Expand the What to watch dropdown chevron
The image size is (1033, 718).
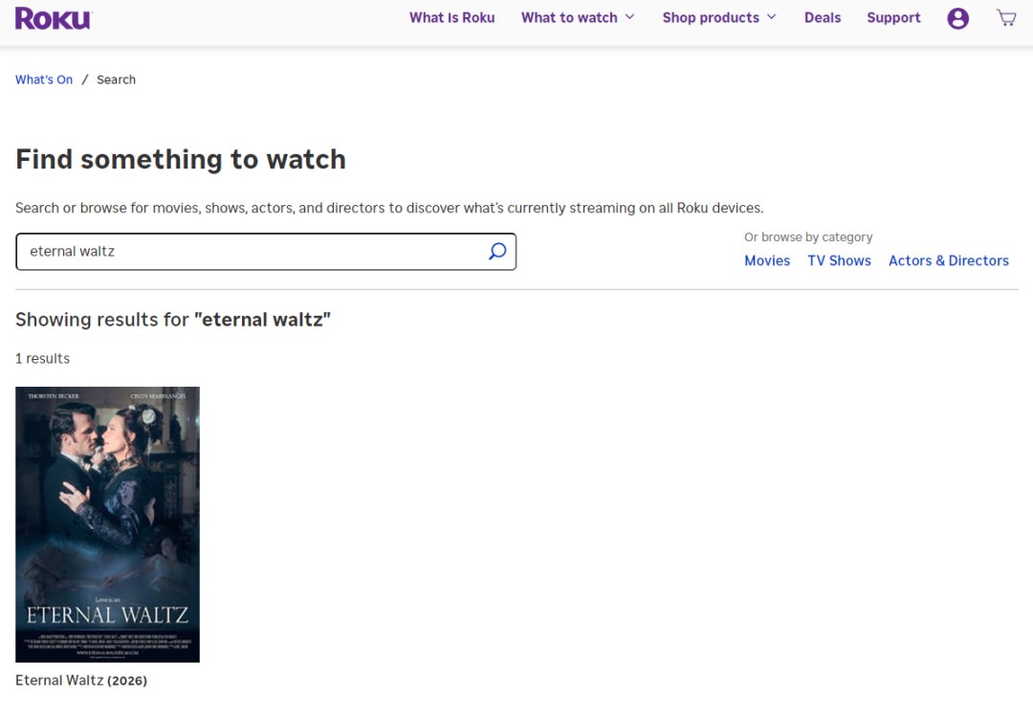point(629,17)
